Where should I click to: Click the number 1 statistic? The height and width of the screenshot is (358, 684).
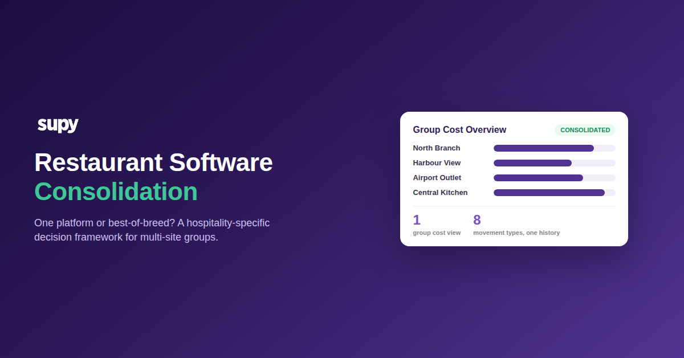click(x=417, y=220)
